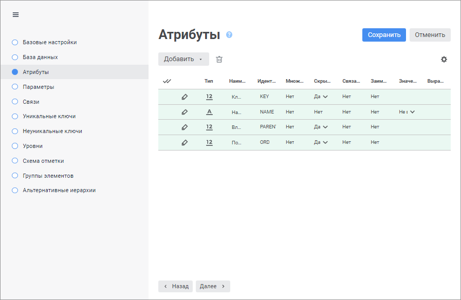461x300 pixels.
Task: Click the trash delete icon
Action: [x=219, y=59]
